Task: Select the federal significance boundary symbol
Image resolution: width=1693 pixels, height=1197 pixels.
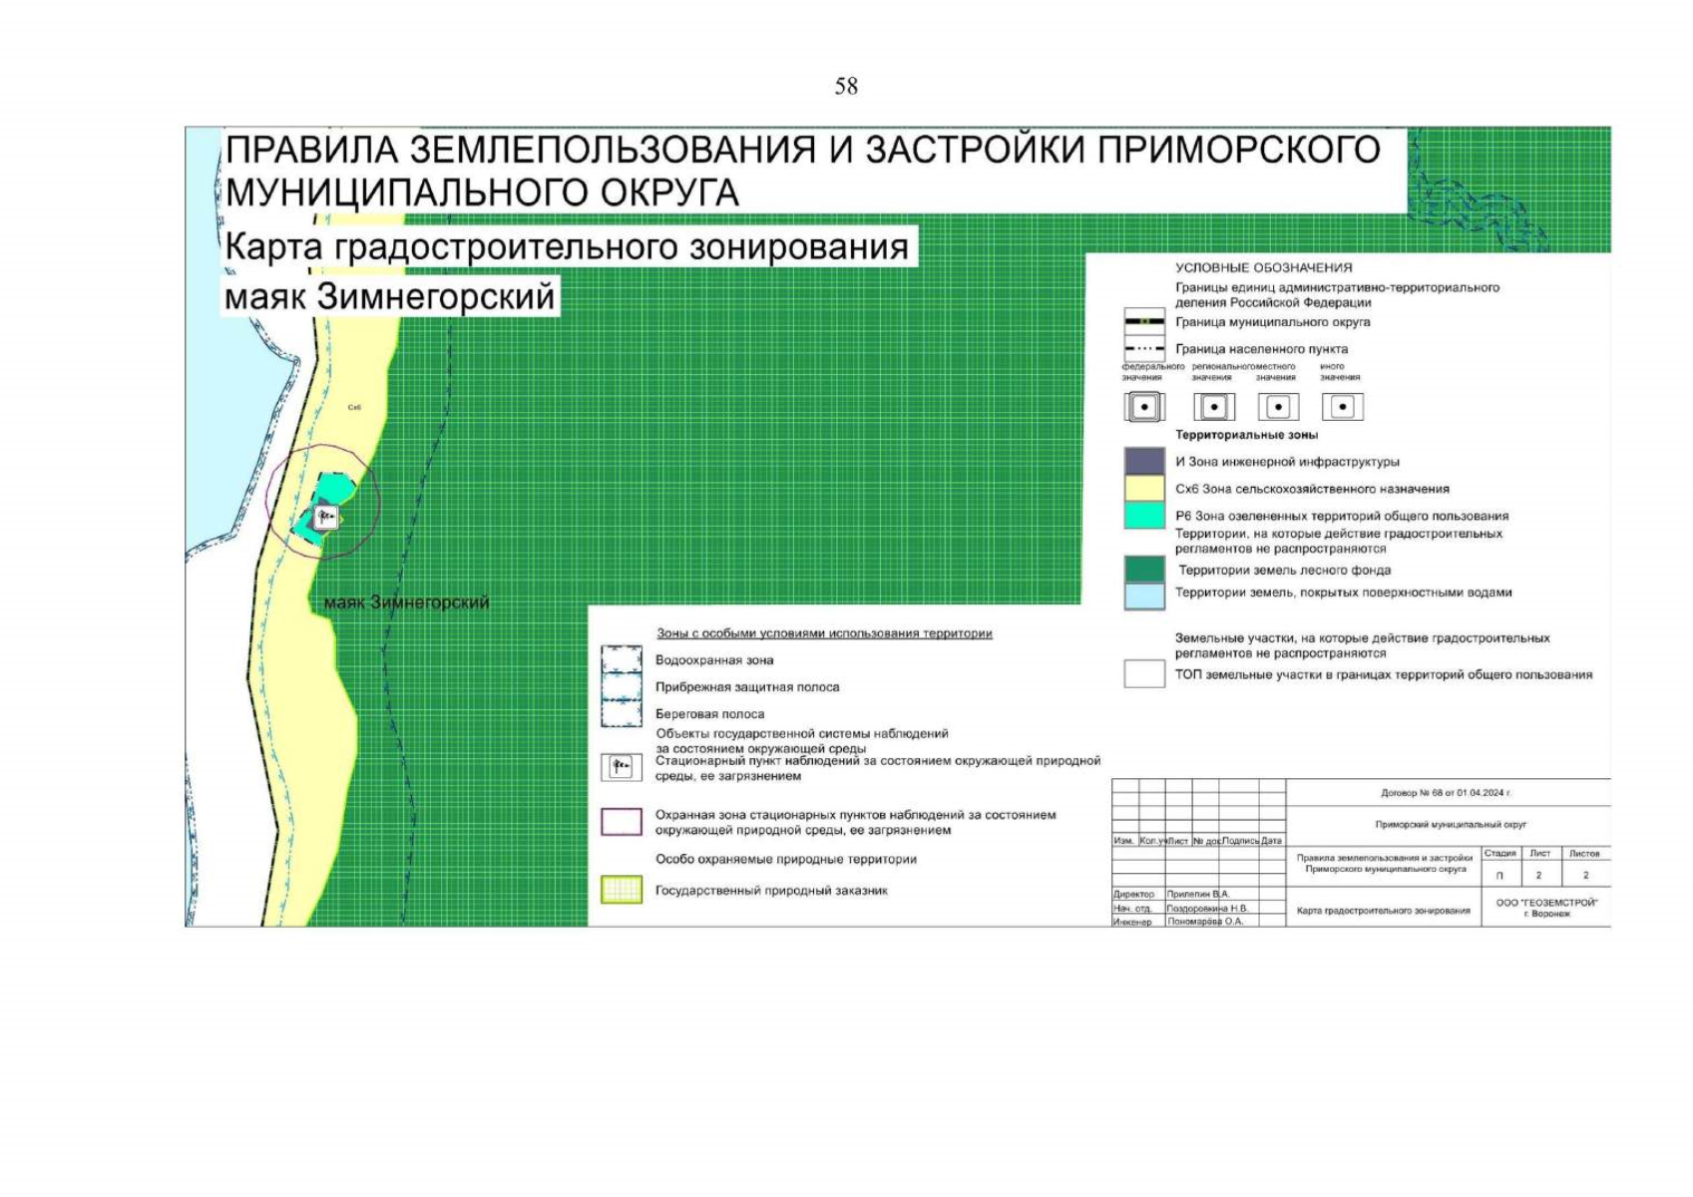Action: pyautogui.click(x=1143, y=406)
